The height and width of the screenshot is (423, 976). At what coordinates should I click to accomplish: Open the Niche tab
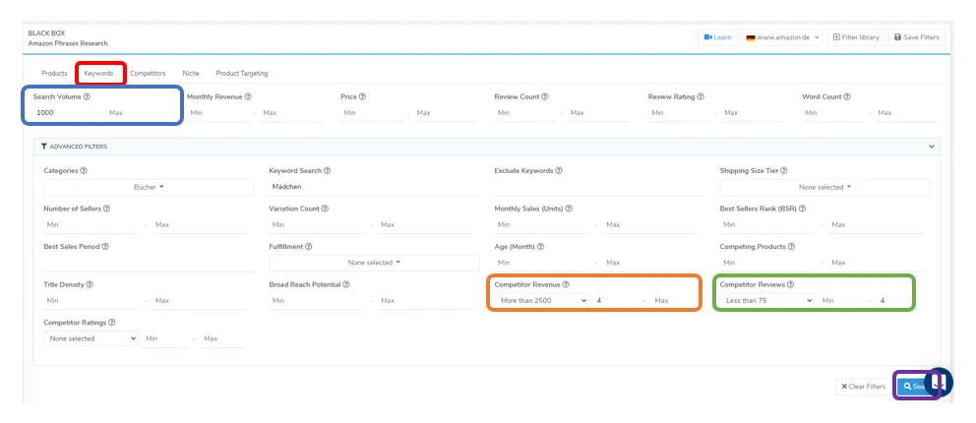click(191, 74)
